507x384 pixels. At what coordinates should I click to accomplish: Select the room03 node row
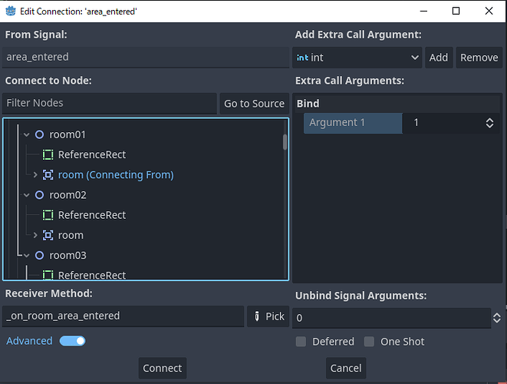(146, 256)
